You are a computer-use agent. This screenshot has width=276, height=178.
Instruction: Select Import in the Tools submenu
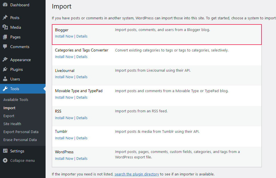click(9, 108)
